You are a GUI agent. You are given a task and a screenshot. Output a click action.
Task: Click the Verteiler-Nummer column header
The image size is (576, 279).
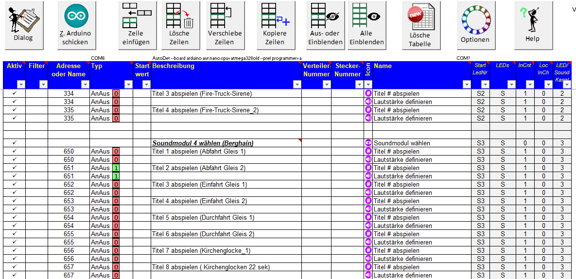point(316,70)
